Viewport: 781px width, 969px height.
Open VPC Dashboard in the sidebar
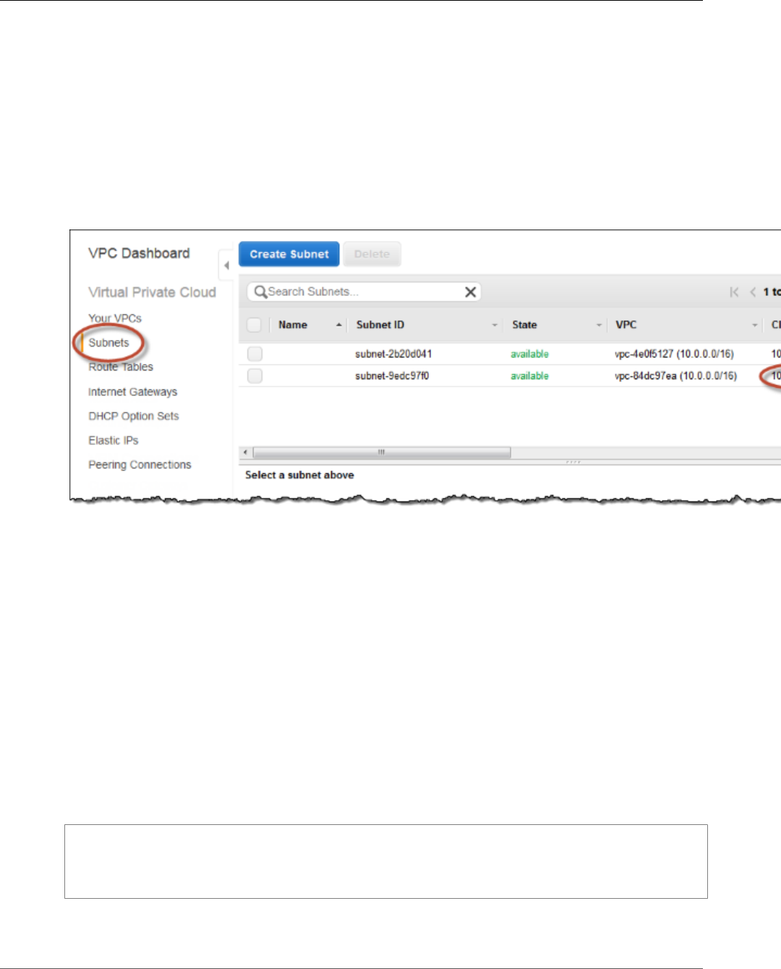tap(139, 253)
